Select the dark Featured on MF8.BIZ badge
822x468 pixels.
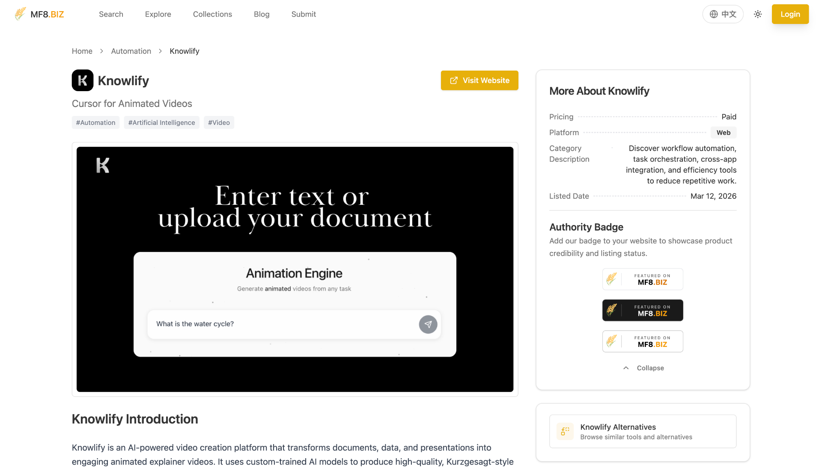coord(643,310)
